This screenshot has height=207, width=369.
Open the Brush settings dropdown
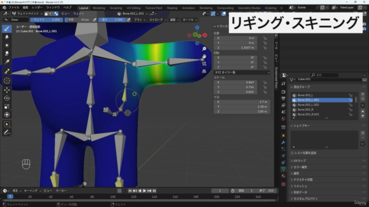coord(140,20)
